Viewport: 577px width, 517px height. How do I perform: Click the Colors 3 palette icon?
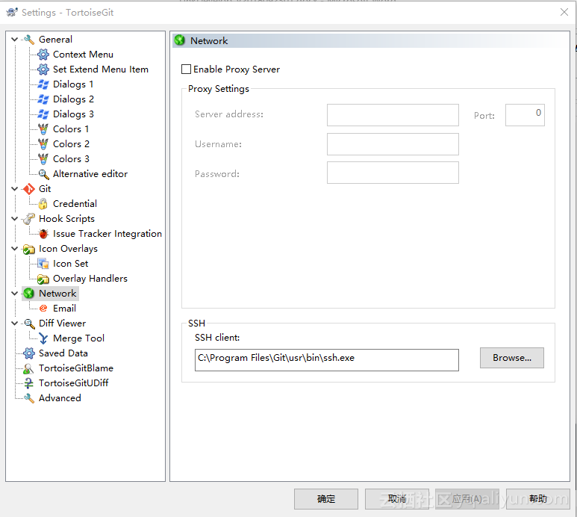(x=43, y=159)
